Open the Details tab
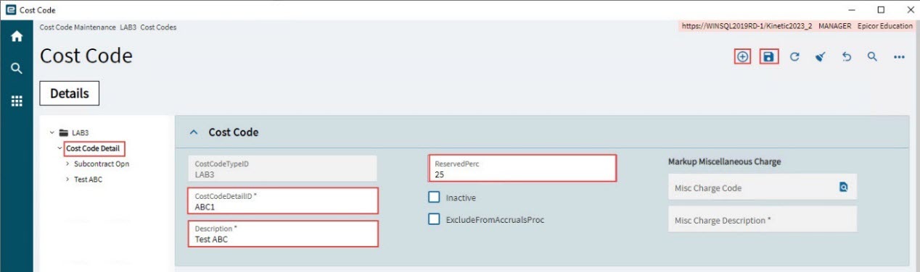The image size is (920, 272). pyautogui.click(x=70, y=93)
